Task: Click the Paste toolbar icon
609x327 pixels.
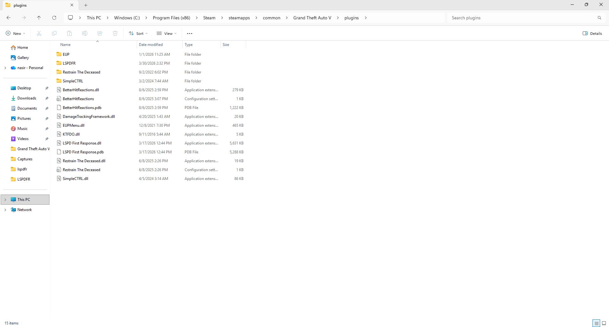Action: [69, 33]
